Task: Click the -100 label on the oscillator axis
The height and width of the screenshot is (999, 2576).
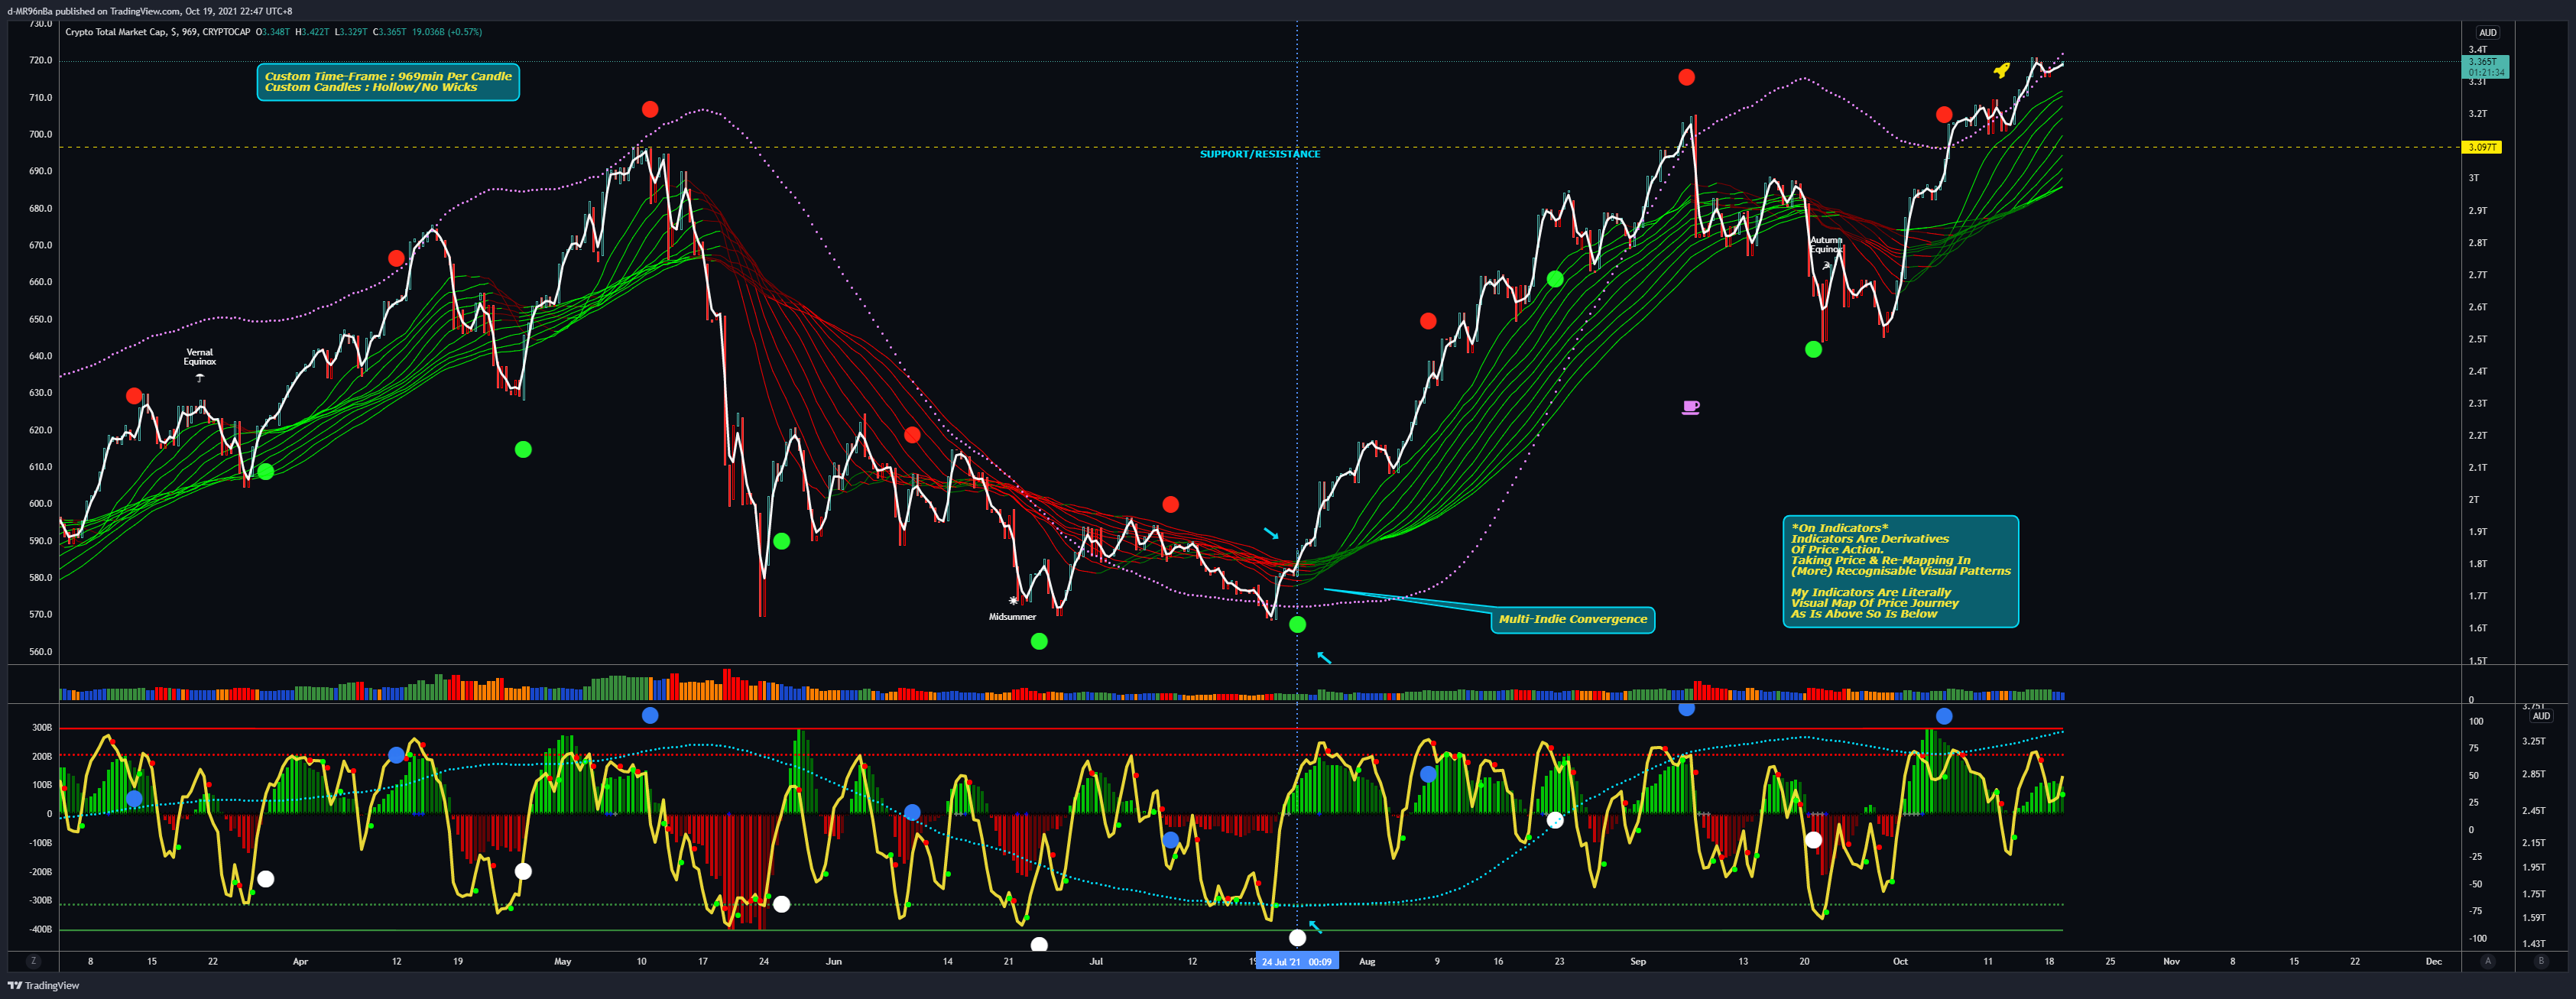Action: click(x=2477, y=938)
